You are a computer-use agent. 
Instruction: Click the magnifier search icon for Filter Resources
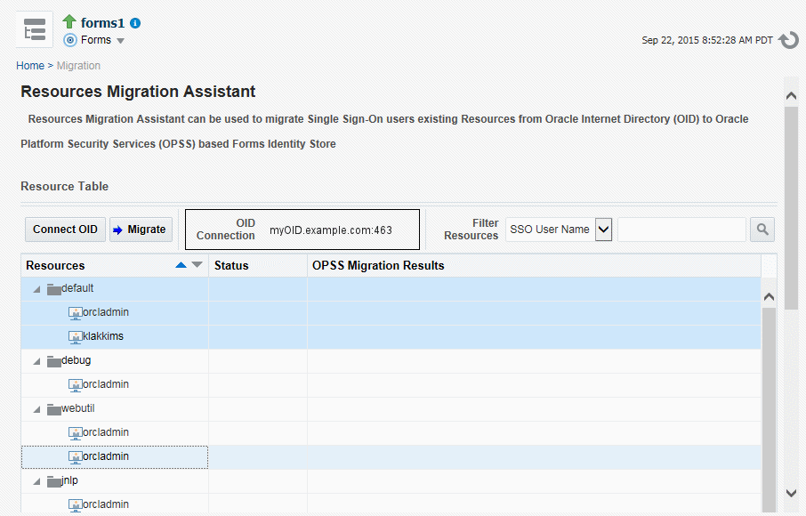pos(762,230)
